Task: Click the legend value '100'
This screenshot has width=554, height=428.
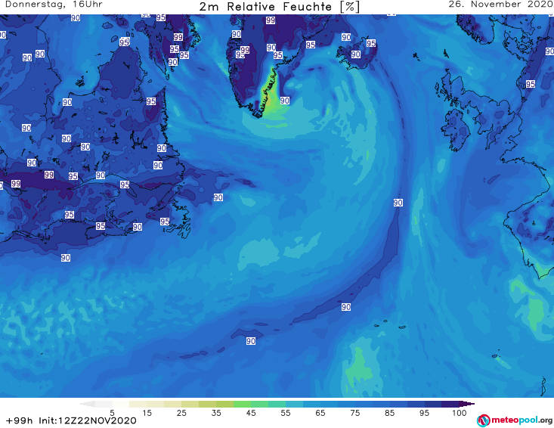Action: 459,412
